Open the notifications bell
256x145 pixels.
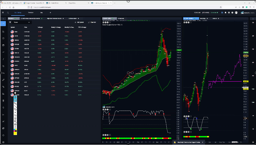click(x=225, y=12)
